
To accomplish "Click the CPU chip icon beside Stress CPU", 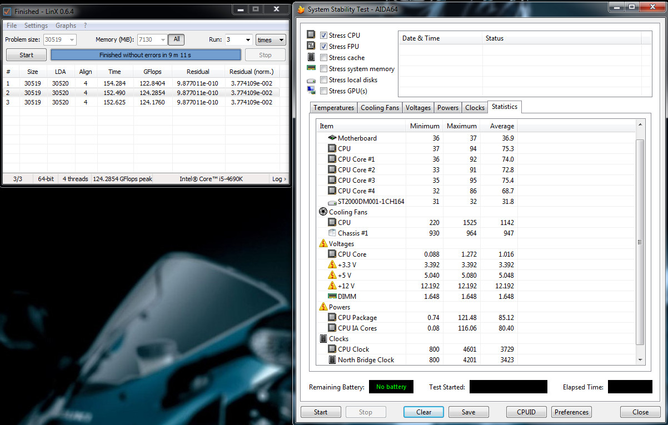I will (x=311, y=35).
